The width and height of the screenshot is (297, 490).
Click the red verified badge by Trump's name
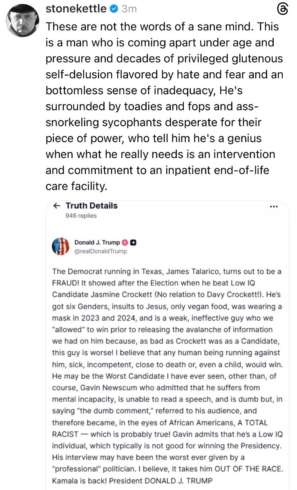(126, 243)
